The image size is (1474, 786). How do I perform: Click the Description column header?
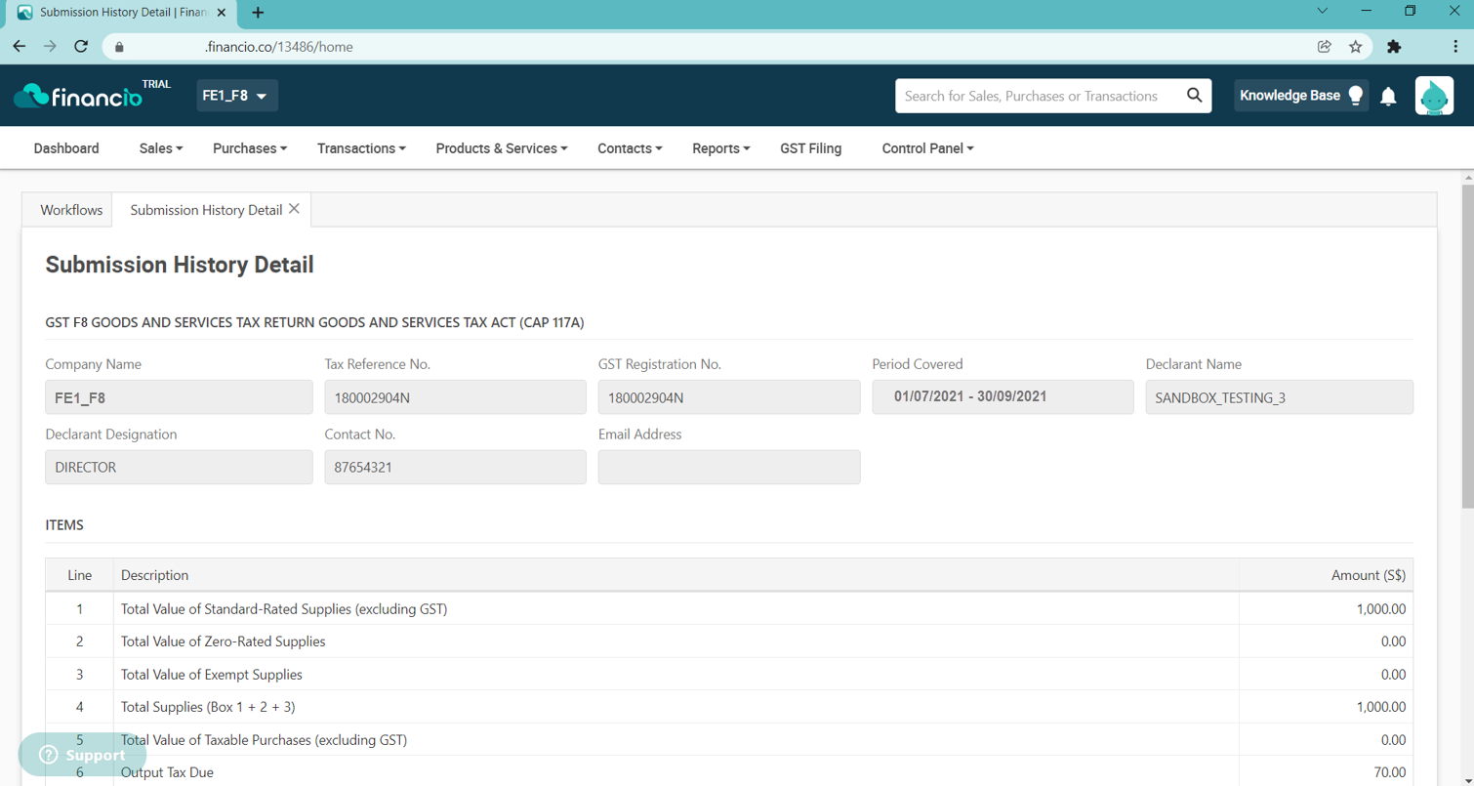[x=676, y=575]
